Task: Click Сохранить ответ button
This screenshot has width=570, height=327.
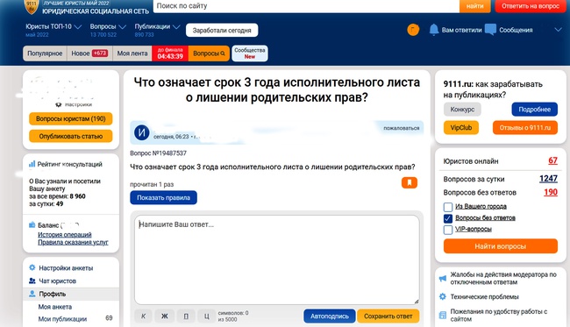Action: coord(388,316)
